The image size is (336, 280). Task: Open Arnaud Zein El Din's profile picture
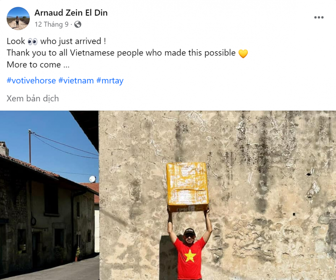coord(18,18)
